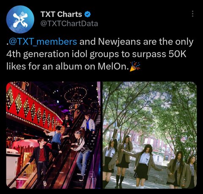The image size is (203, 194).
Task: Click the word MelOn in the tweet
Action: (112, 67)
